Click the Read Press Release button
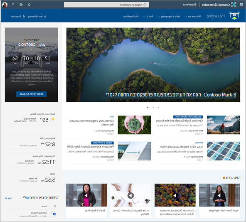 point(32,94)
